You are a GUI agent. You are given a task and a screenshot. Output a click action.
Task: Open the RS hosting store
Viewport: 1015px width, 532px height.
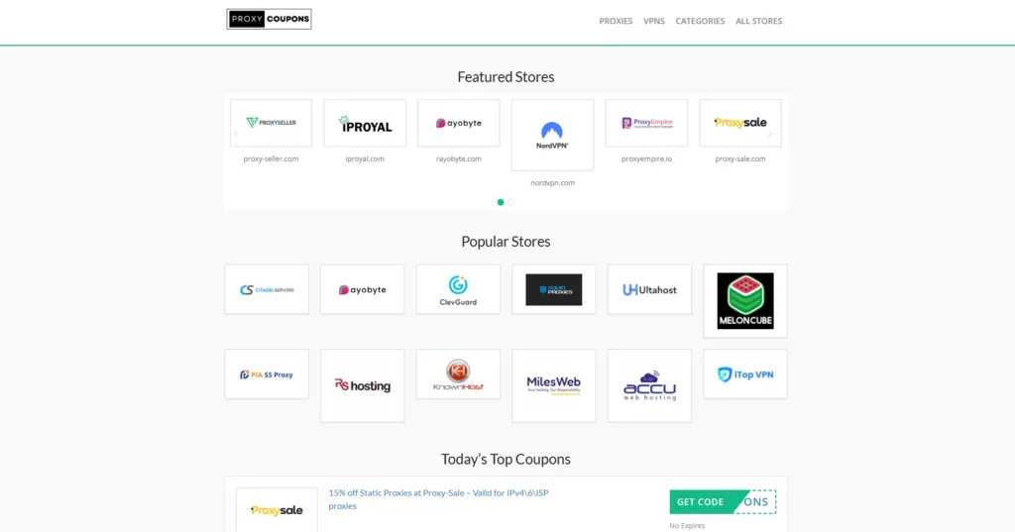363,385
